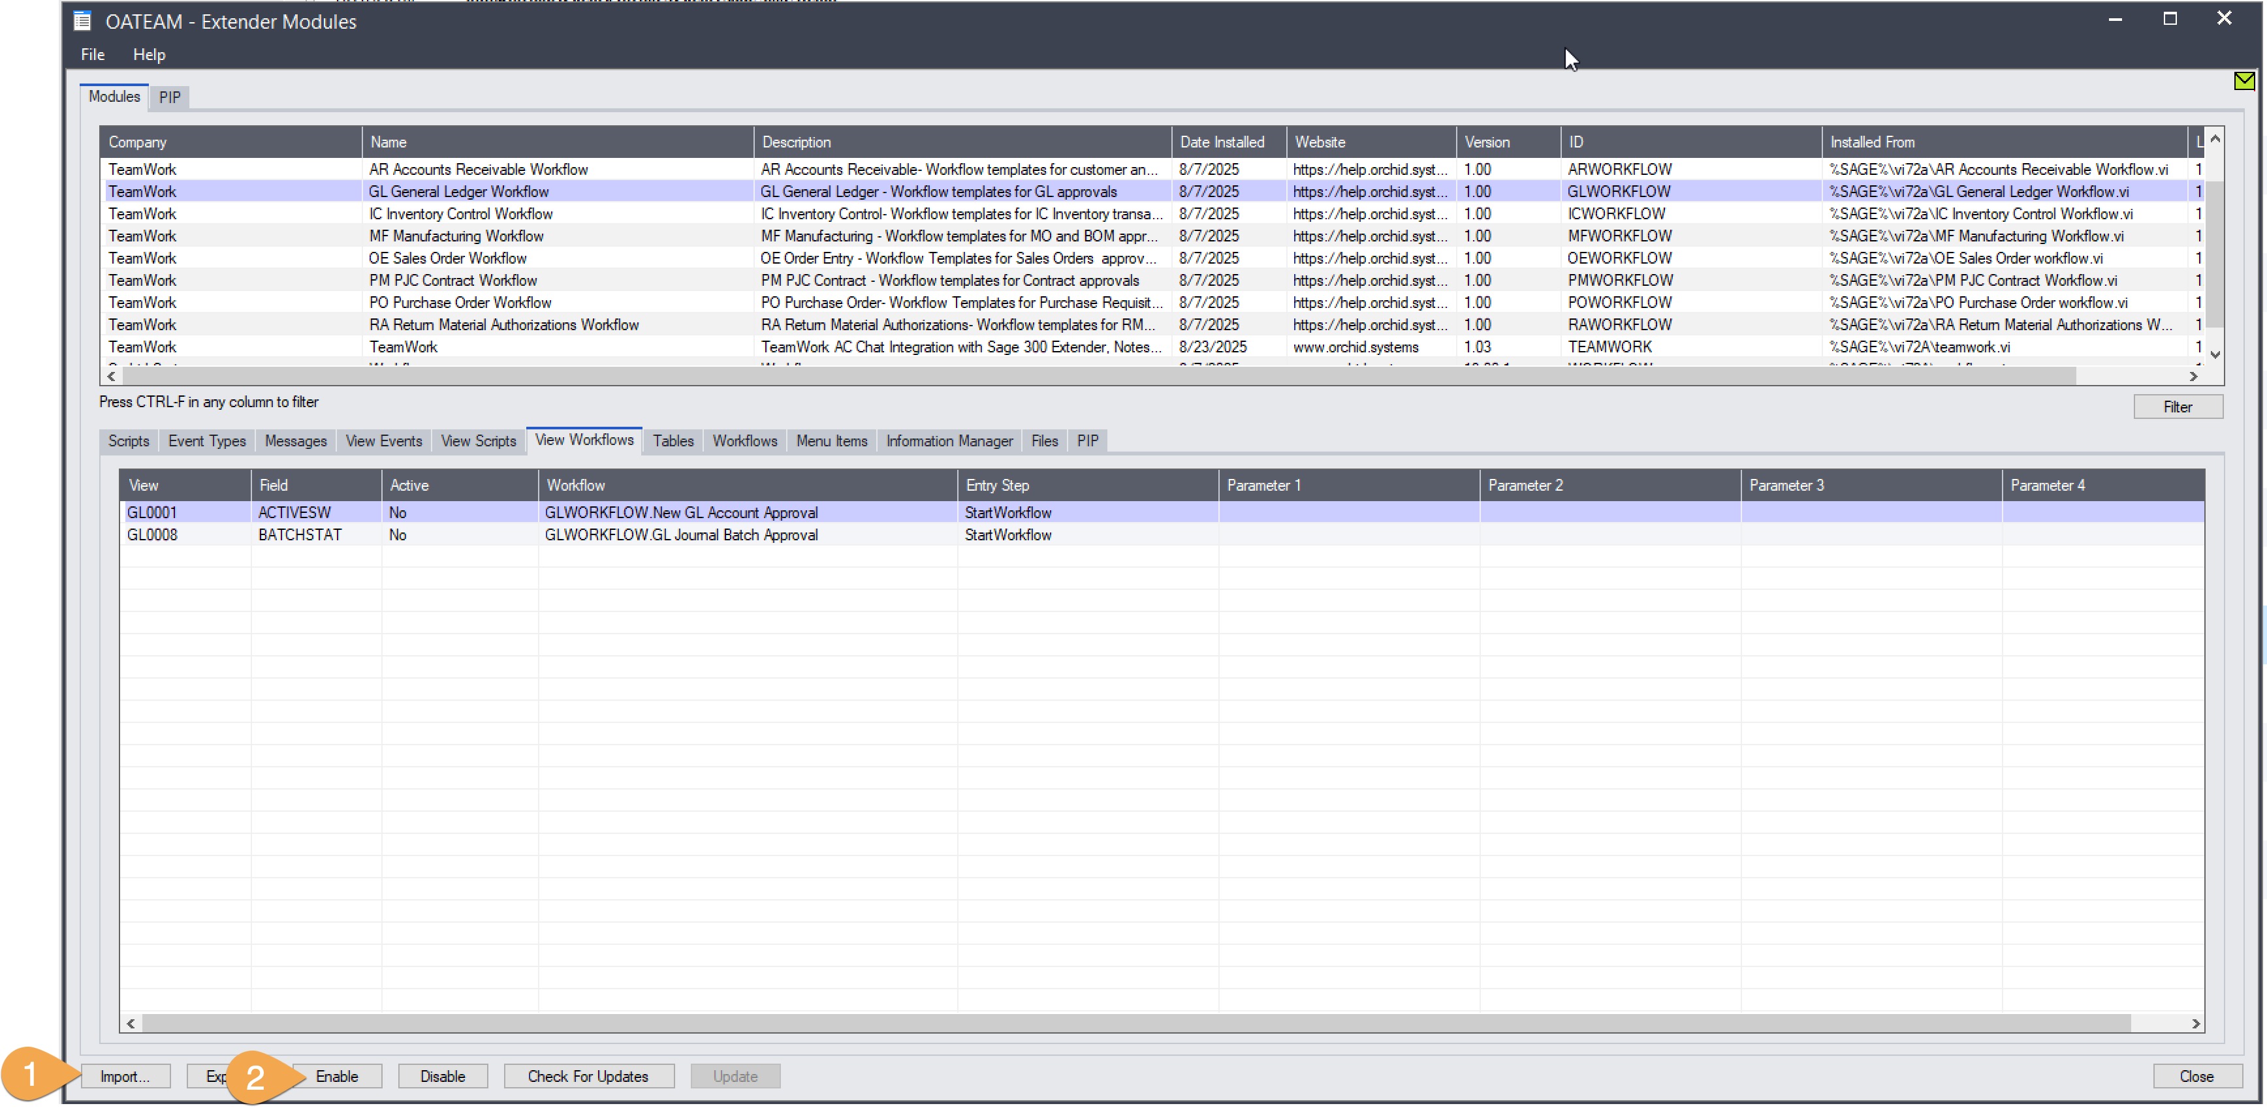The width and height of the screenshot is (2267, 1108).
Task: Switch to the Files tab
Action: pyautogui.click(x=1044, y=440)
